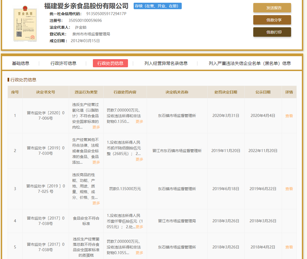Go to the 列入经营异常名录信息 tab
Viewport: 307px width, 259px height.
click(x=166, y=63)
